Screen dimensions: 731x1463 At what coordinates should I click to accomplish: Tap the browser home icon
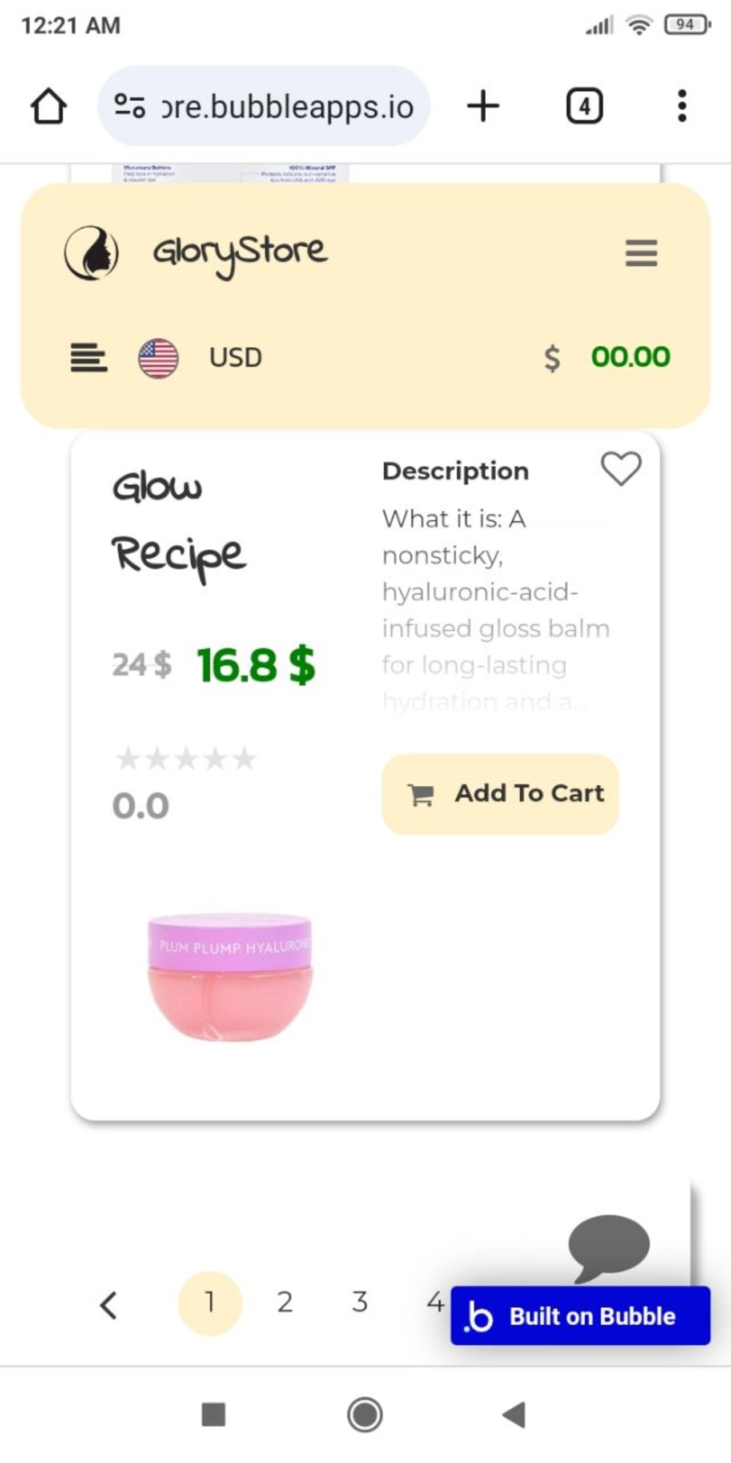49,106
